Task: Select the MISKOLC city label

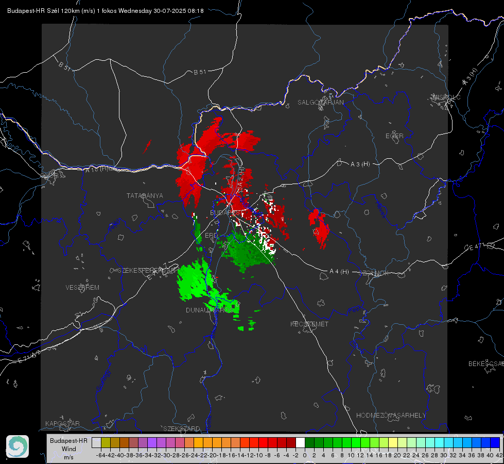Action: (446, 97)
